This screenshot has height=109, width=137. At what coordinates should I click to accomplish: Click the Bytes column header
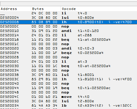click(46, 9)
